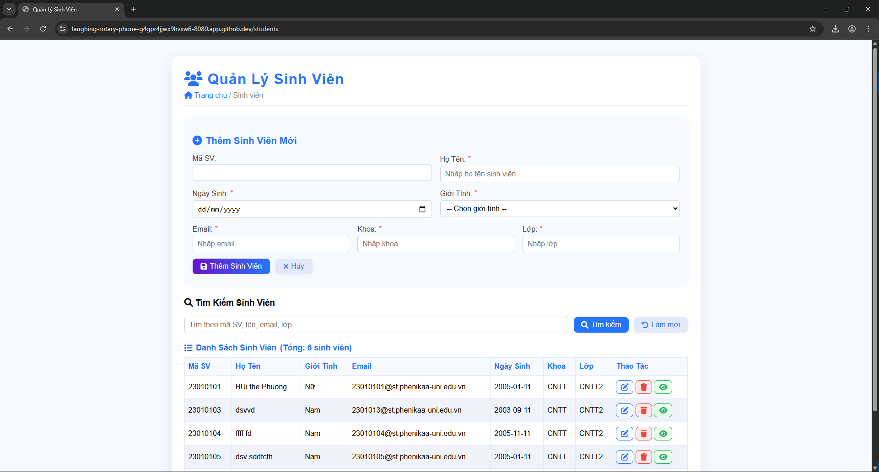Click the Ngày Sinh date field
Image resolution: width=879 pixels, height=472 pixels.
312,209
